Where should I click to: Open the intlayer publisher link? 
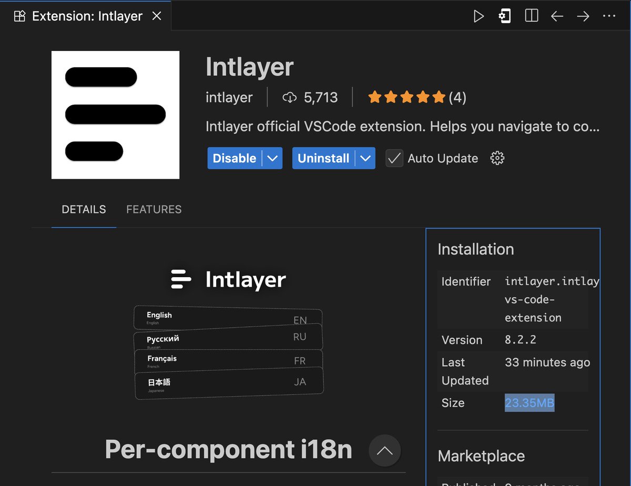tap(229, 97)
